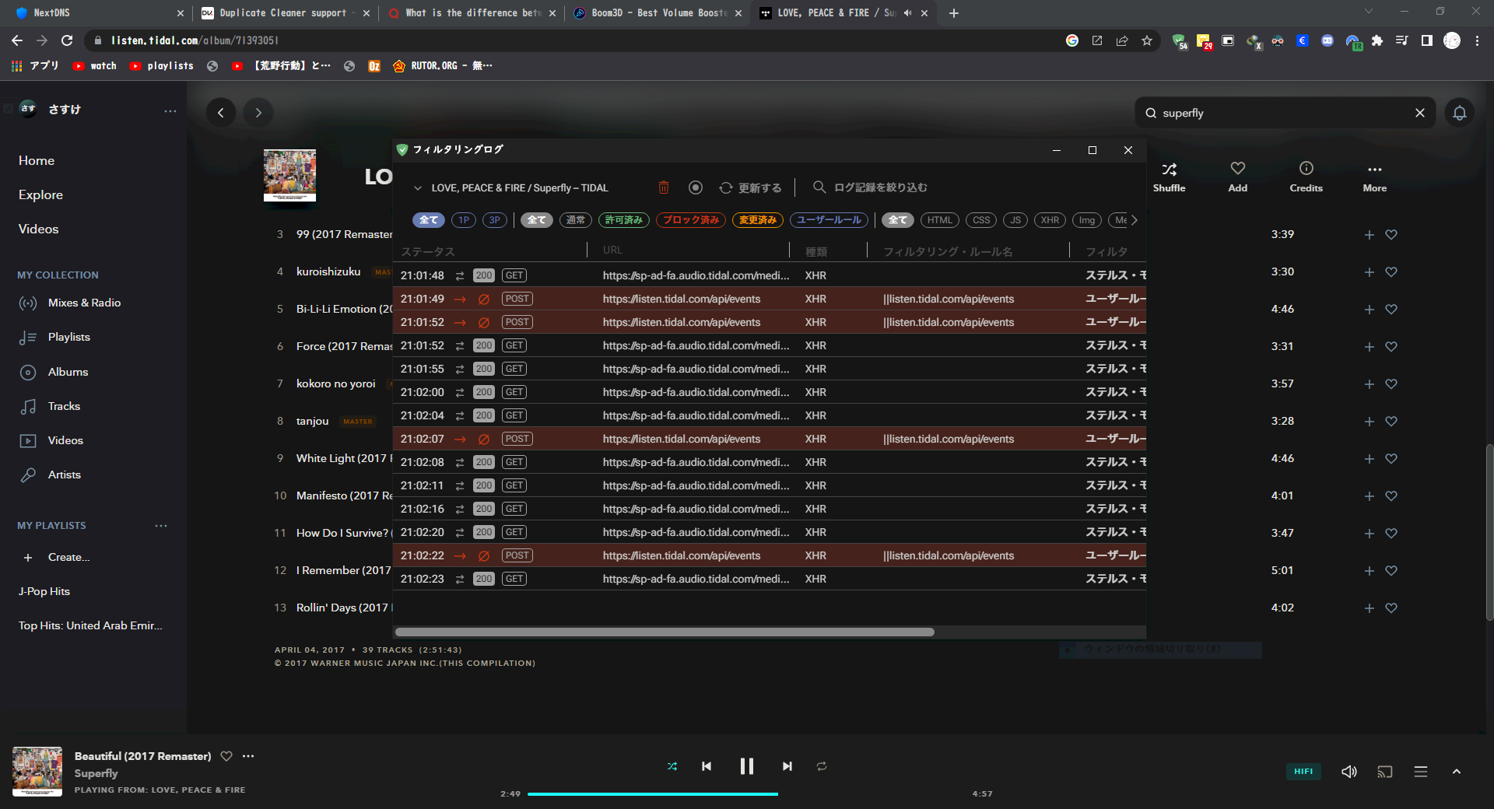This screenshot has height=809, width=1494.
Task: Toggle the ユーザールール filter chip
Action: pos(829,220)
